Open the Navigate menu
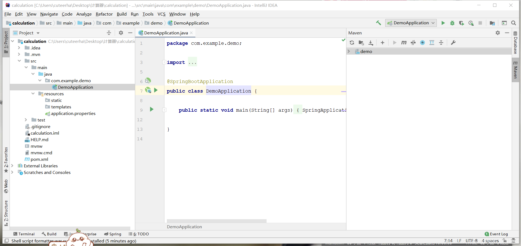Screen dimensions: 521x246 pos(49,14)
